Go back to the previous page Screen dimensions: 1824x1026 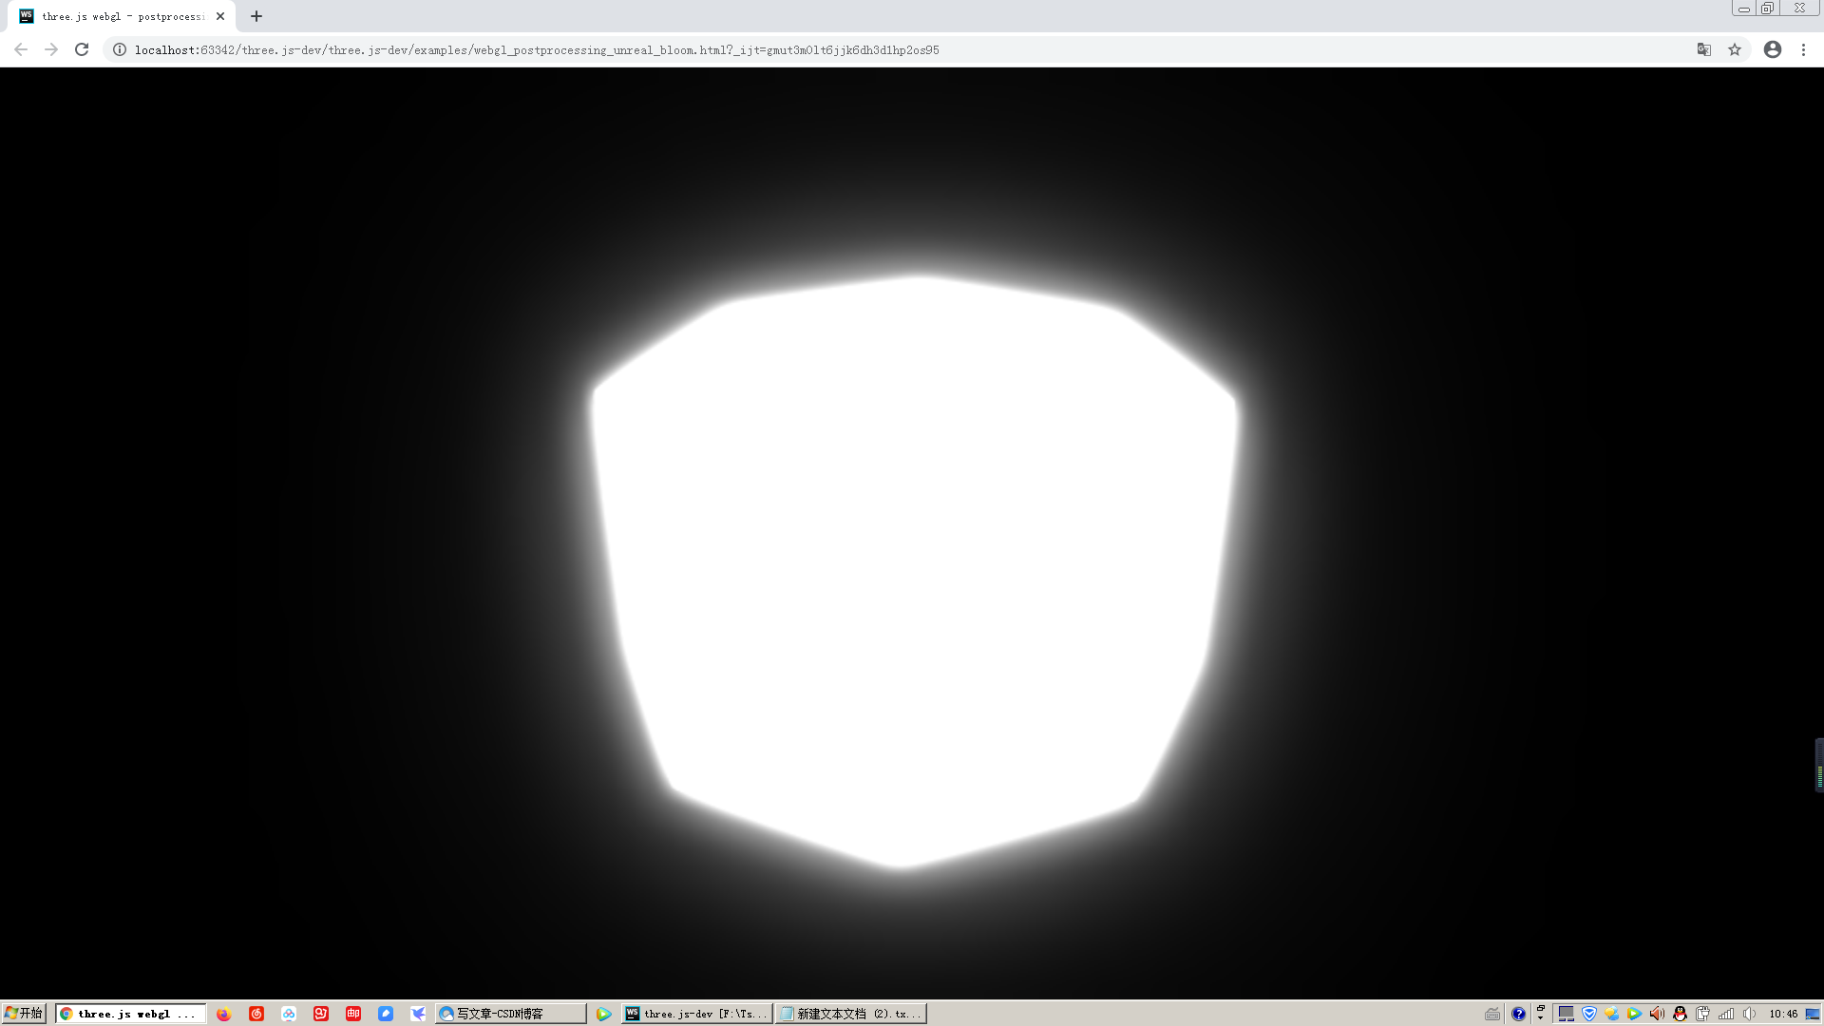point(21,49)
